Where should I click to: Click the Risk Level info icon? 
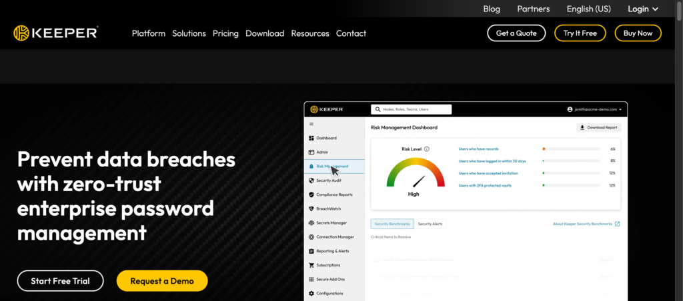426,149
